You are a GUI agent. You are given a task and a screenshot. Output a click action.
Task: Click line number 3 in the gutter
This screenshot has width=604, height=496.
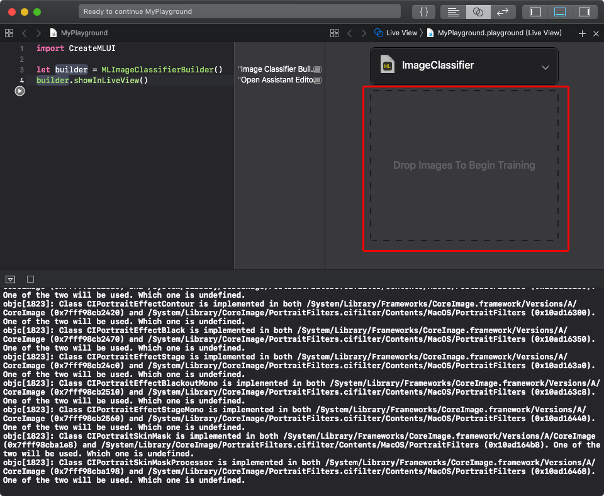coord(21,70)
